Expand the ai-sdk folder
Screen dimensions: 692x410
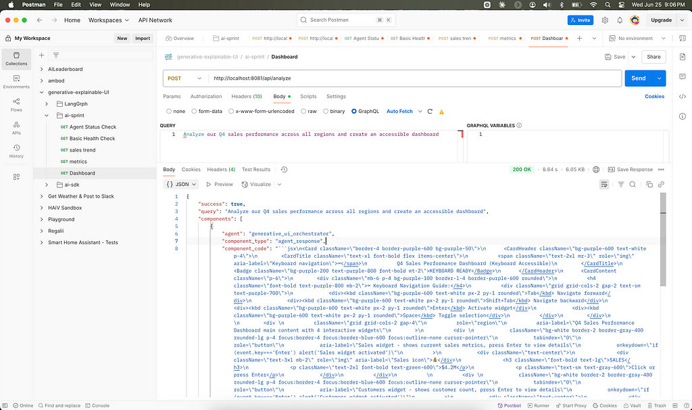pyautogui.click(x=47, y=185)
